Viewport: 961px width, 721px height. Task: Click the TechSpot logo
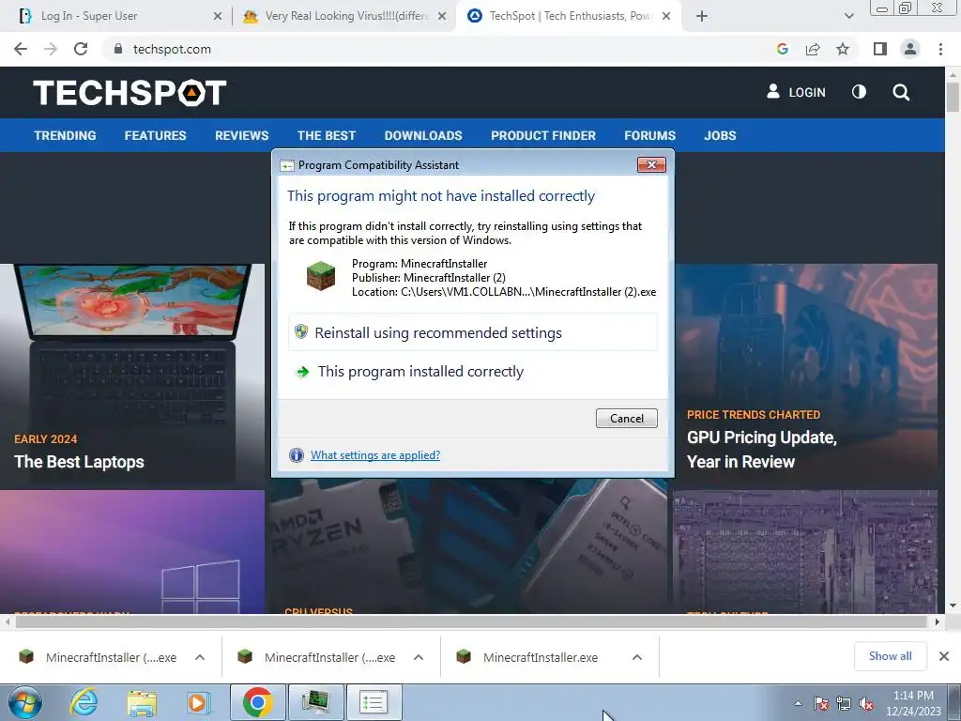130,93
